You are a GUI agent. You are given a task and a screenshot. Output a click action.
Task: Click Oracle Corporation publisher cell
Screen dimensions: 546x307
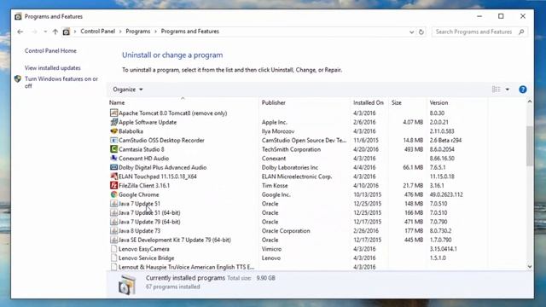286,231
